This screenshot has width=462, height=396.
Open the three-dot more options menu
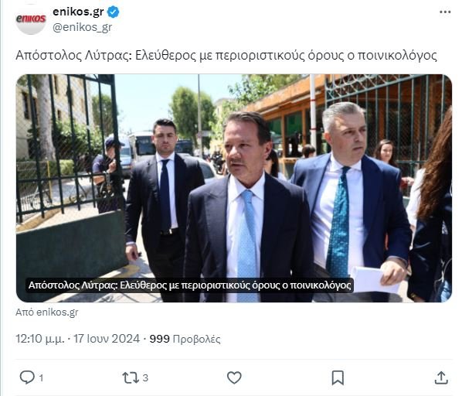point(445,12)
